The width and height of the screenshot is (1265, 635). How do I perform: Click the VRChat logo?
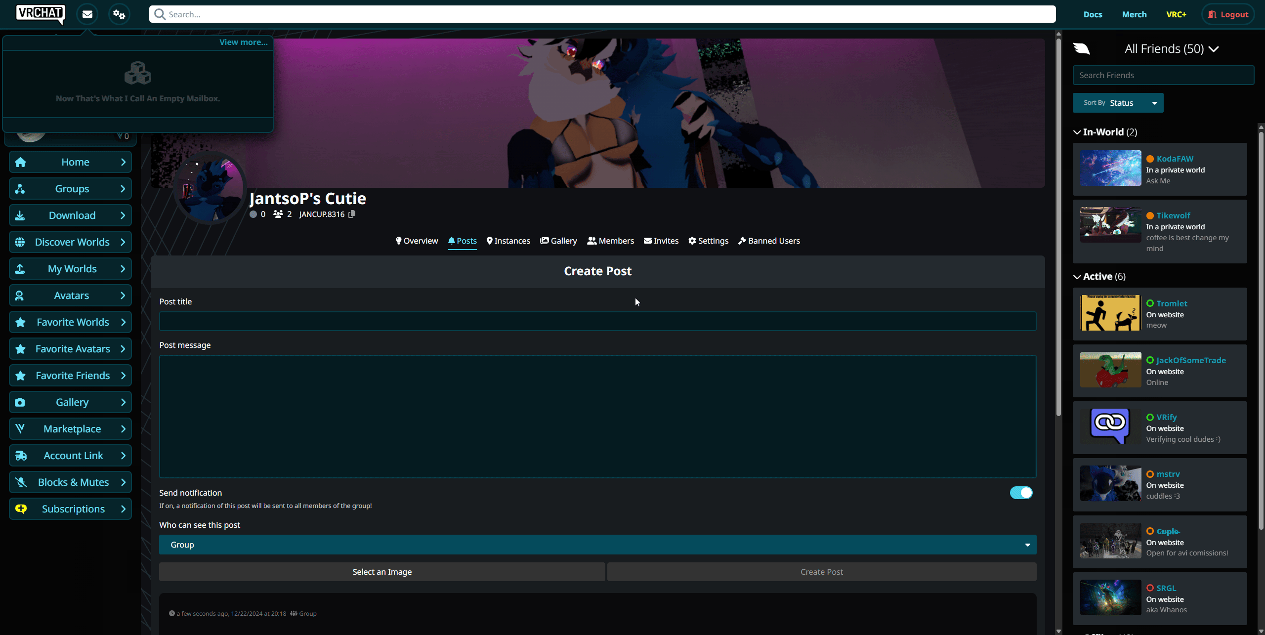tap(41, 14)
